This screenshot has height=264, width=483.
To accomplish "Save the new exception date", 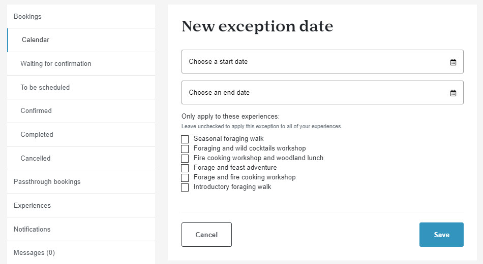I will click(441, 235).
